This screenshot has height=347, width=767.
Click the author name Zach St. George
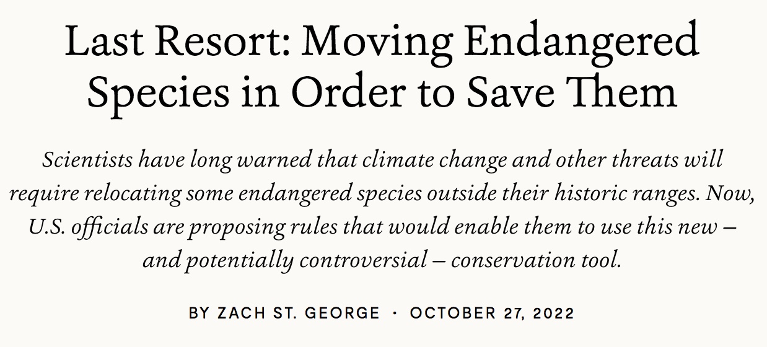tap(299, 313)
